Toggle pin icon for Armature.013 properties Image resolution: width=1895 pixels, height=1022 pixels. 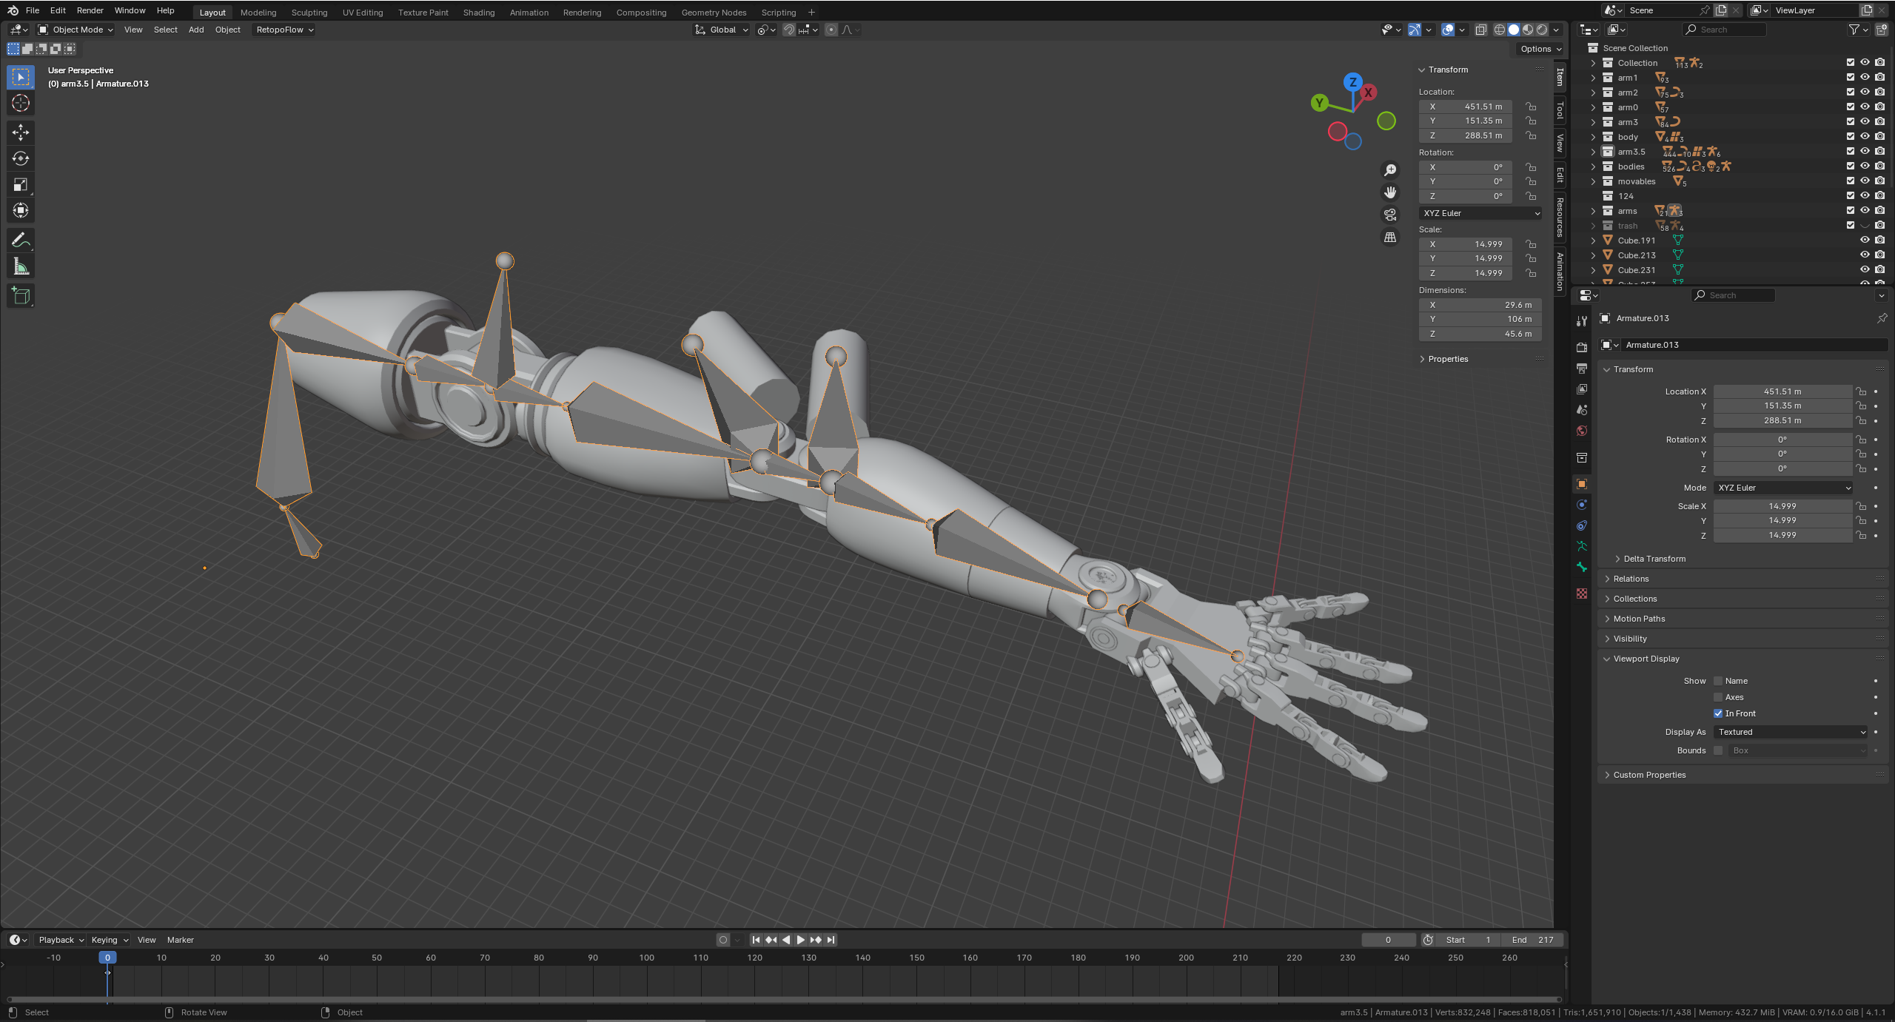click(x=1882, y=318)
